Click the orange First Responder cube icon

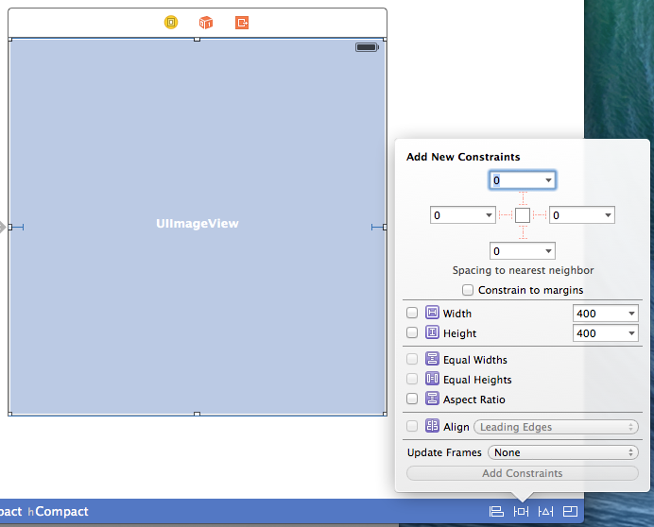[x=206, y=22]
